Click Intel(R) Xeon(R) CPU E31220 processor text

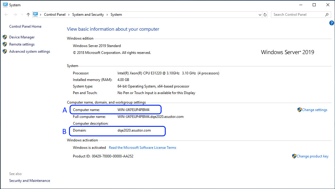pyautogui.click(x=168, y=73)
